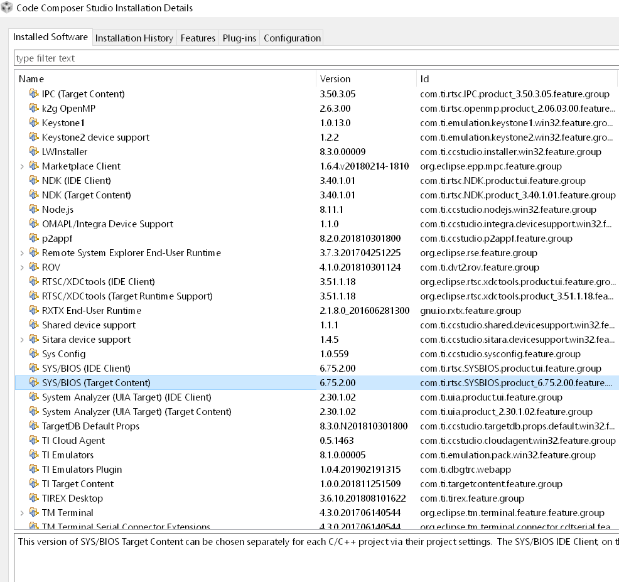This screenshot has width=619, height=582.
Task: Switch to the Plug-ins tab
Action: point(239,38)
